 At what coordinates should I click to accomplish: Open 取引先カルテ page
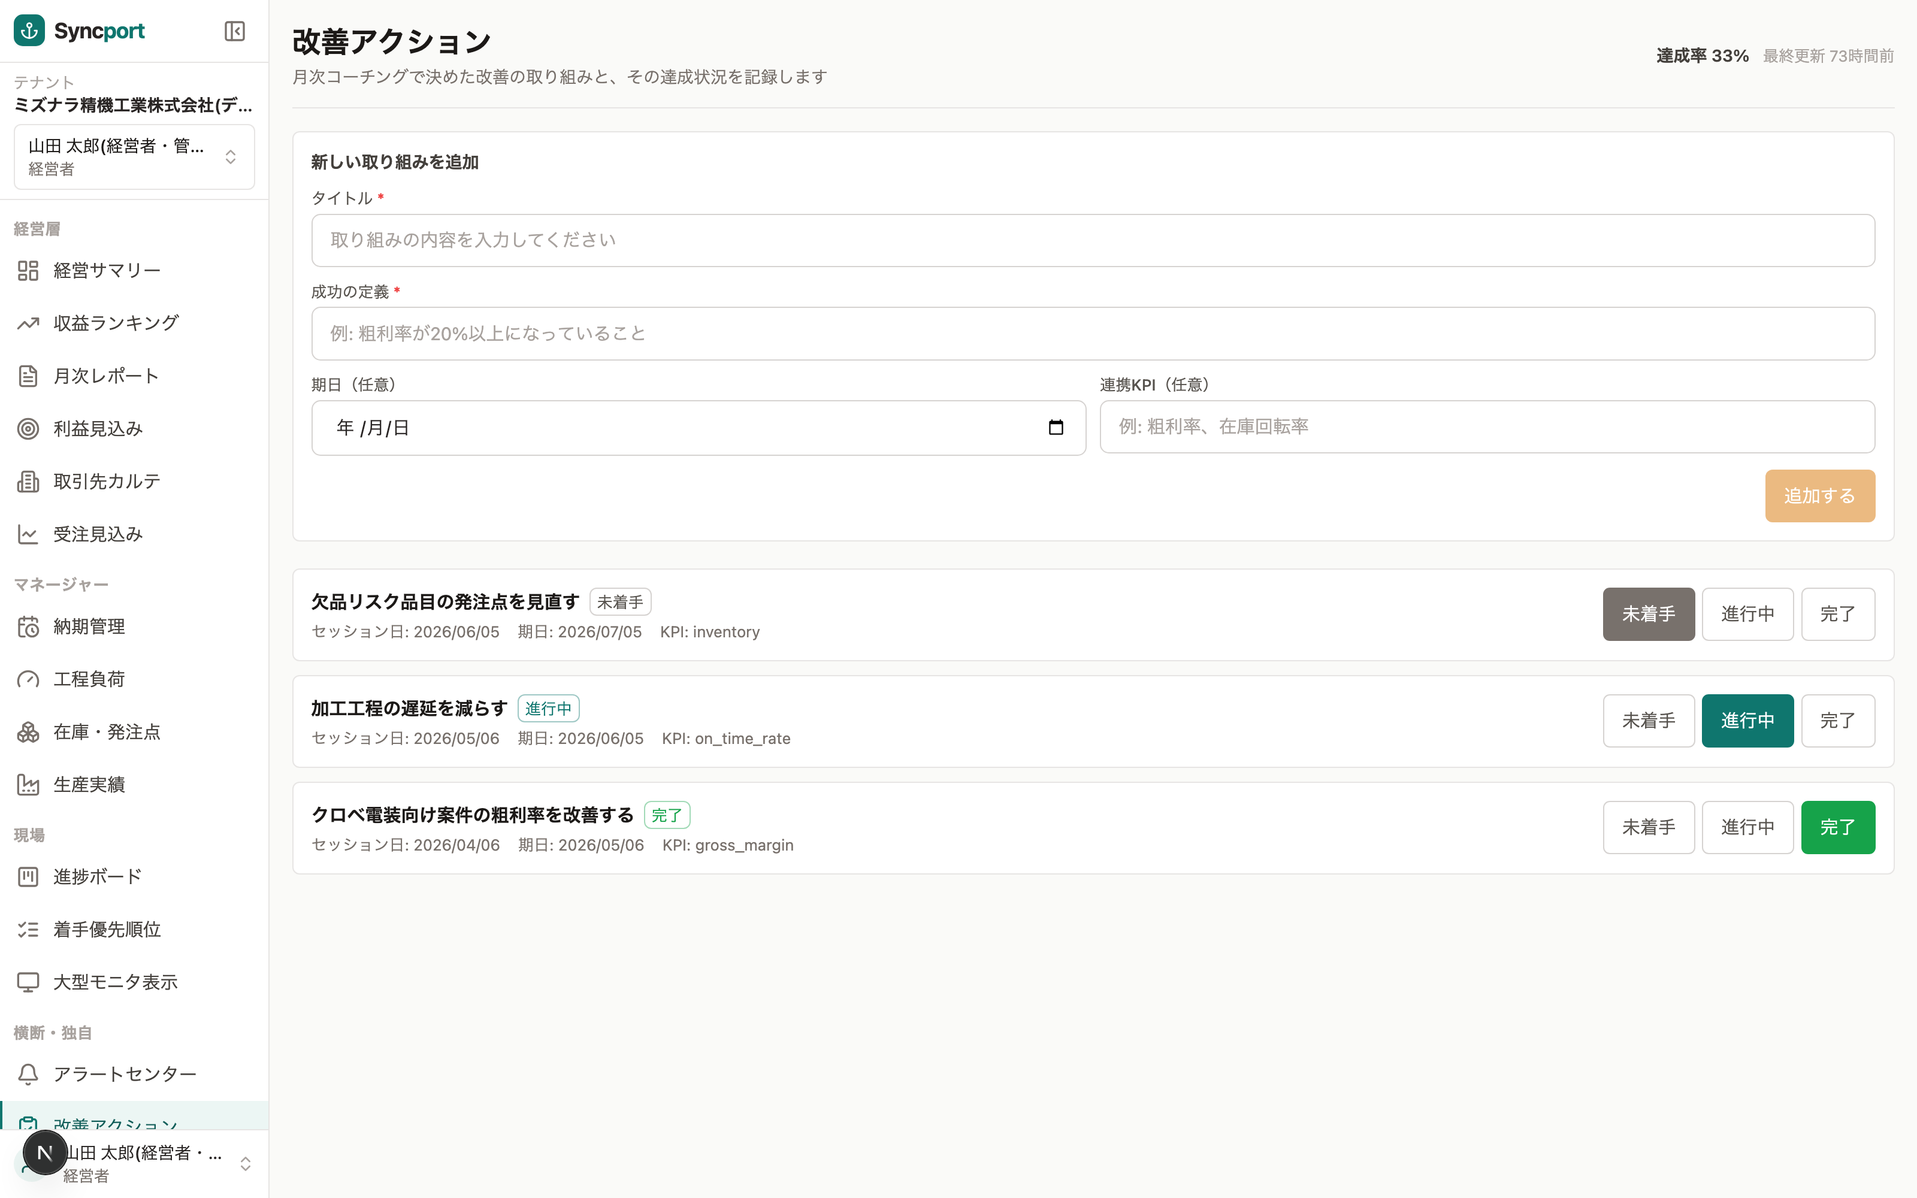[x=134, y=482]
